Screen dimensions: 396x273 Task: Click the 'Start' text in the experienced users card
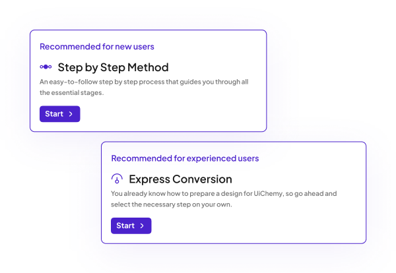[125, 226]
